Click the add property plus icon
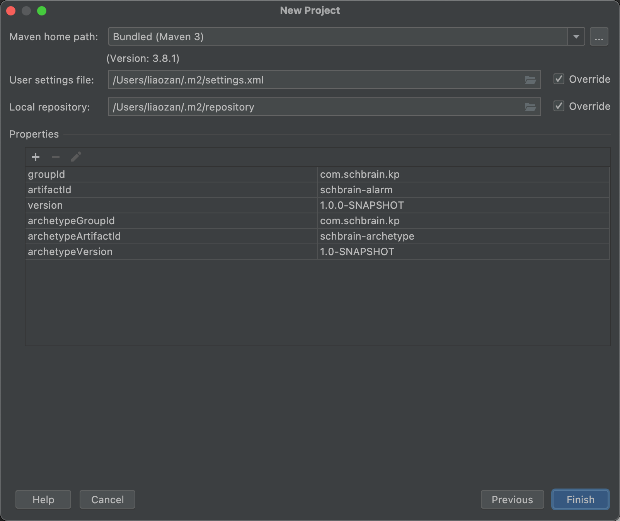The height and width of the screenshot is (521, 620). [36, 157]
